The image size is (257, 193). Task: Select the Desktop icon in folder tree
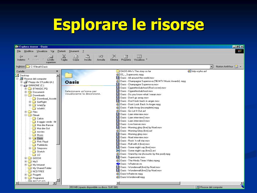17,75
